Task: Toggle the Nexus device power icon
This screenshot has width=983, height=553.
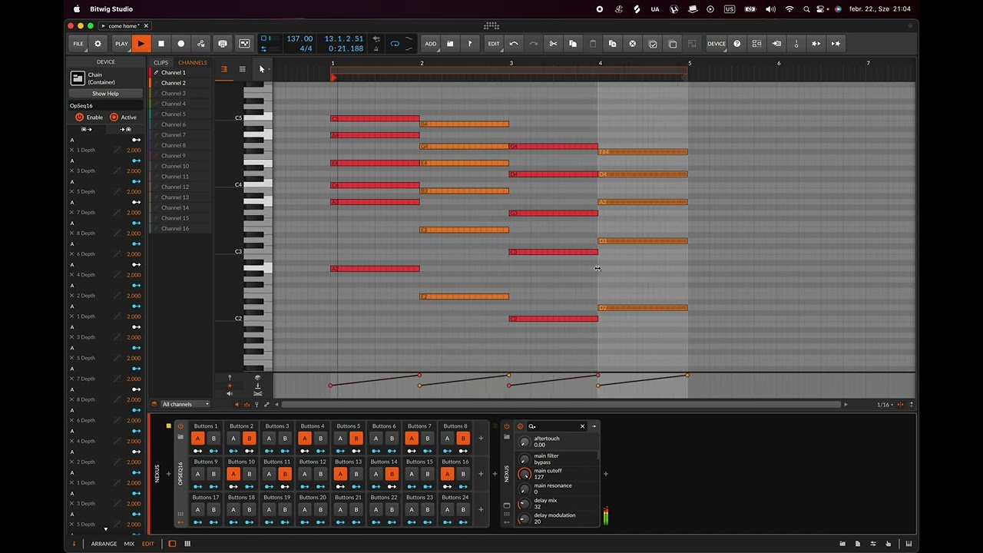Action: (x=506, y=426)
